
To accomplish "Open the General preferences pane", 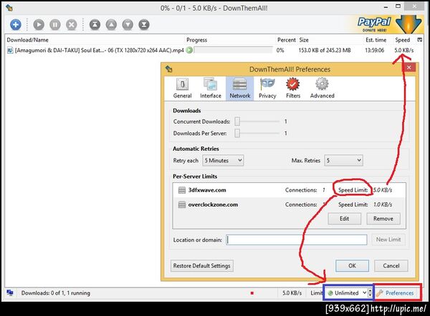I will coord(182,89).
